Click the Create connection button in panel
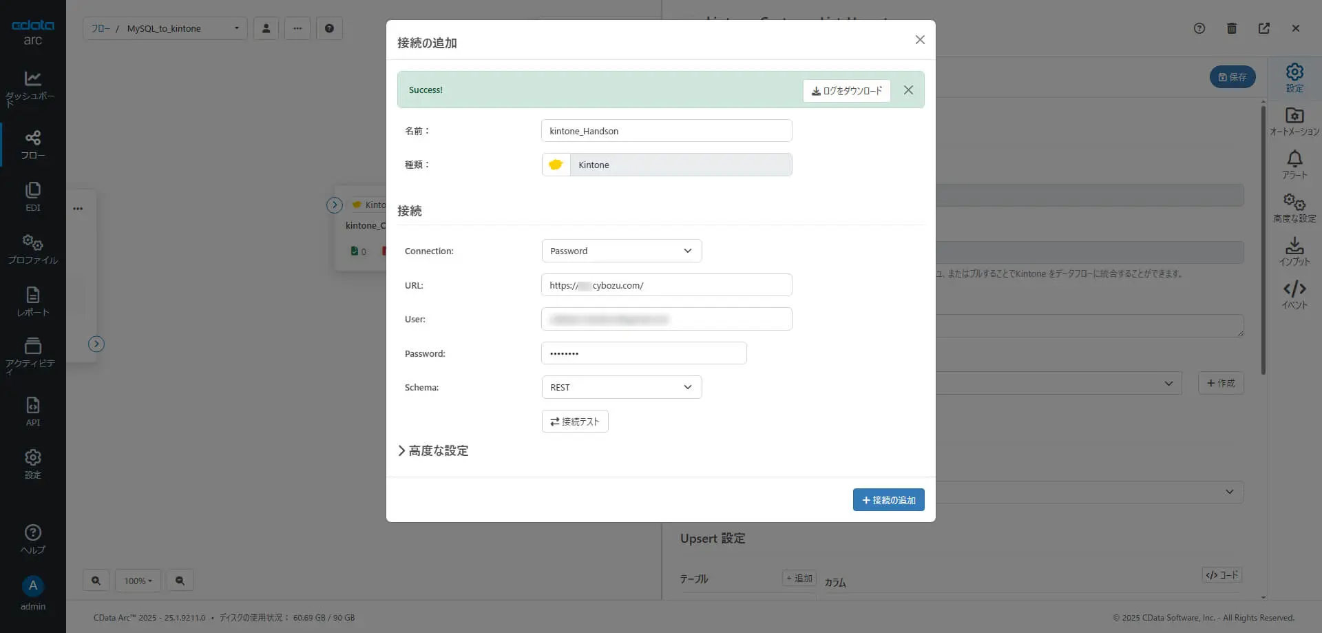This screenshot has width=1322, height=633. click(x=1221, y=383)
